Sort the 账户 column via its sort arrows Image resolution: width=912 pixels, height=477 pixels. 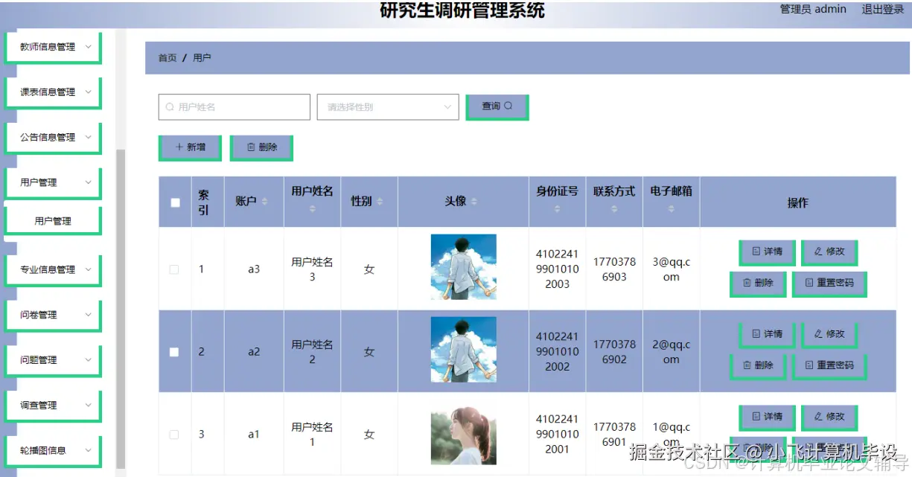(264, 202)
